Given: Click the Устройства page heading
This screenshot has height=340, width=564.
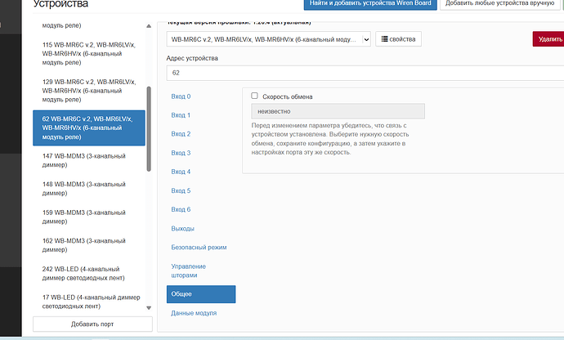Looking at the screenshot, I should pos(60,4).
